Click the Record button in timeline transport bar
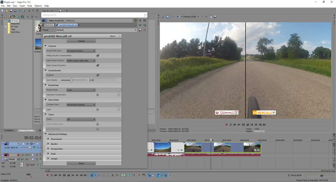The height and width of the screenshot is (182, 336). point(47,175)
